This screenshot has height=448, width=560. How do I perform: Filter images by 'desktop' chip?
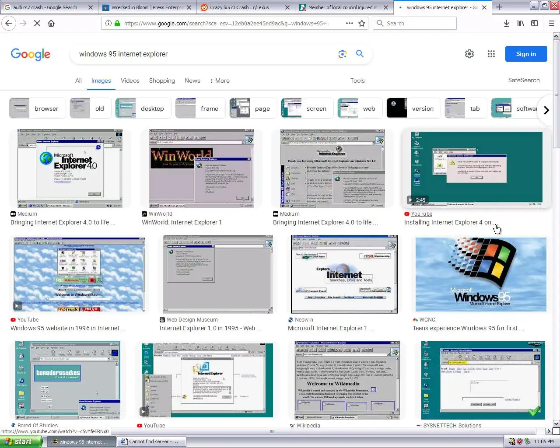pyautogui.click(x=143, y=108)
